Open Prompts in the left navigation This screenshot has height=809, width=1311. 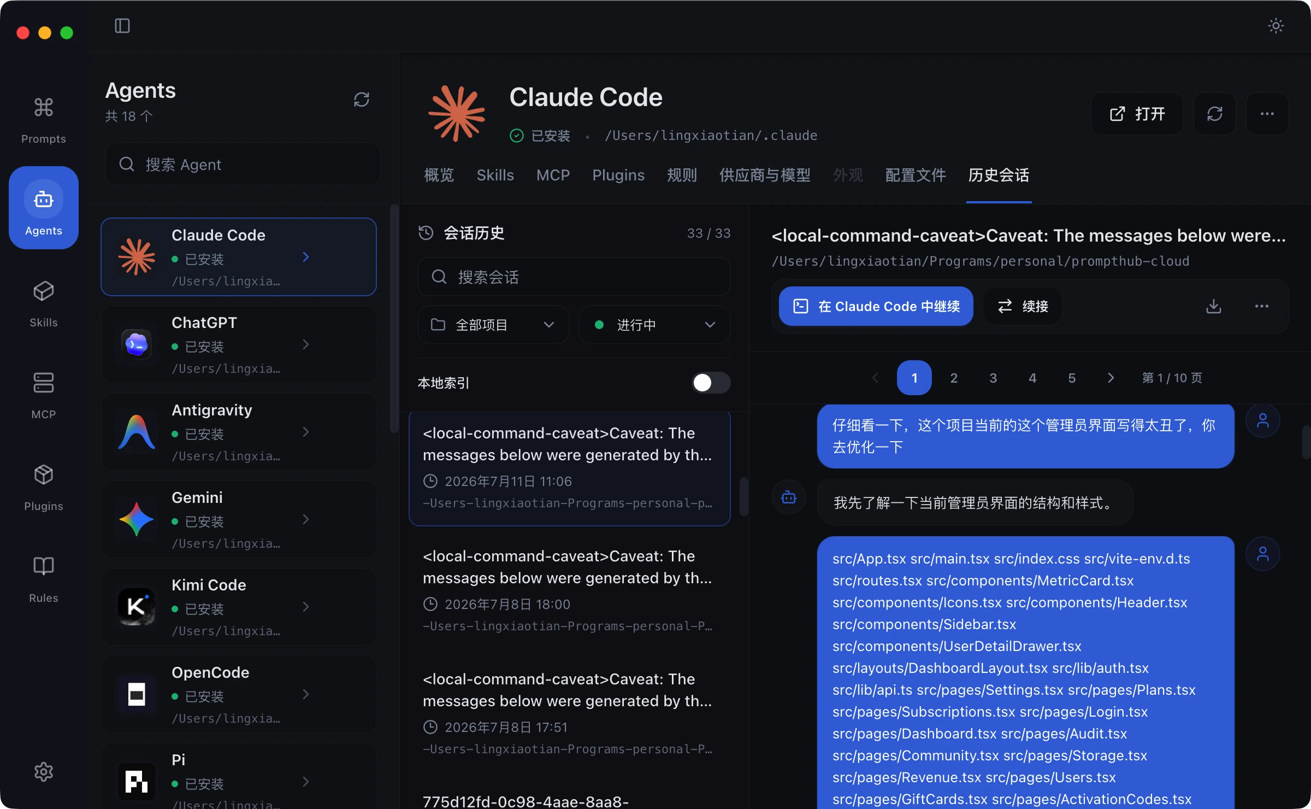pos(44,120)
